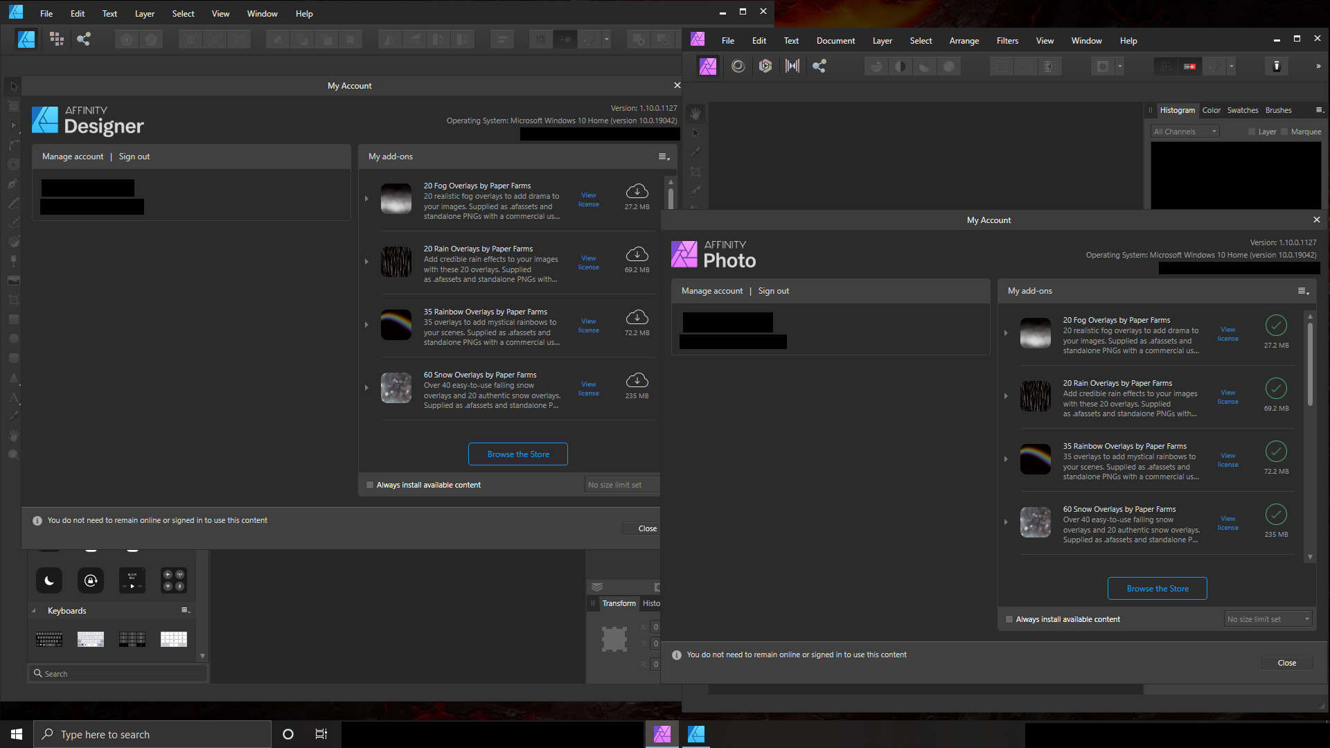The height and width of the screenshot is (748, 1330).
Task: Open the Arrange menu in Affinity Photo
Action: pos(964,41)
